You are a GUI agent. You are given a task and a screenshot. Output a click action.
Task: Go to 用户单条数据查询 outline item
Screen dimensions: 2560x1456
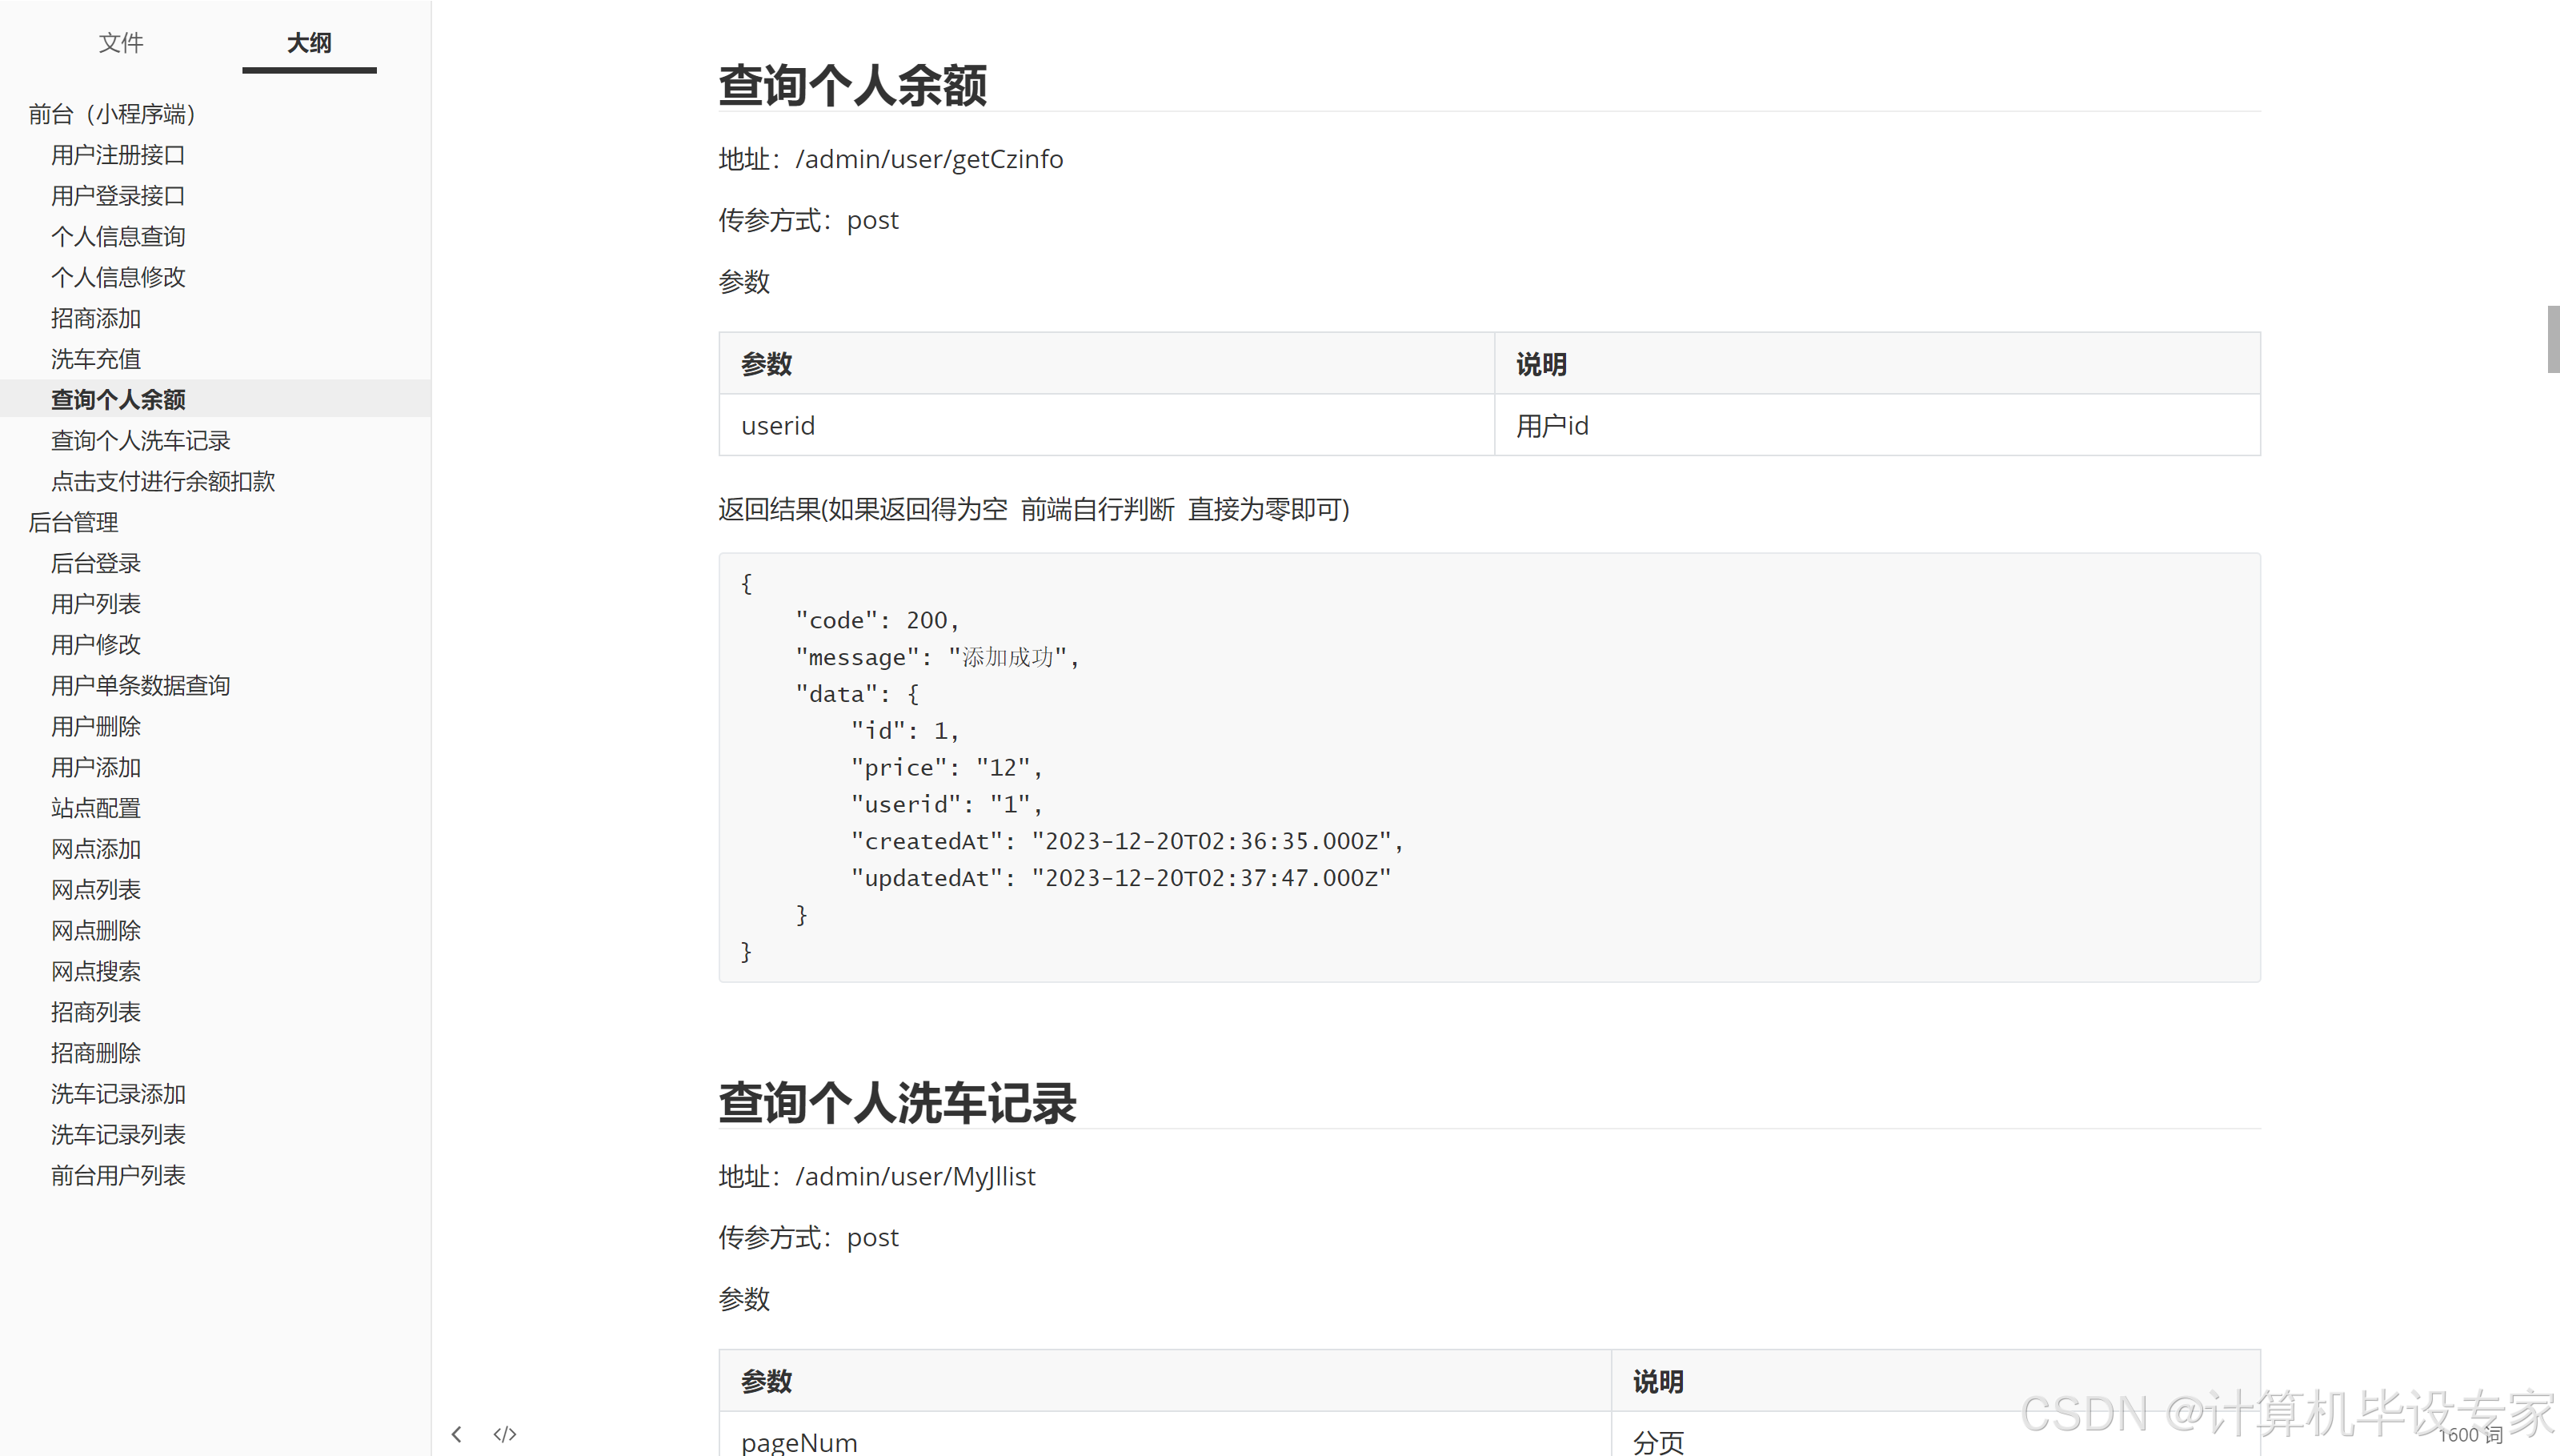(141, 686)
